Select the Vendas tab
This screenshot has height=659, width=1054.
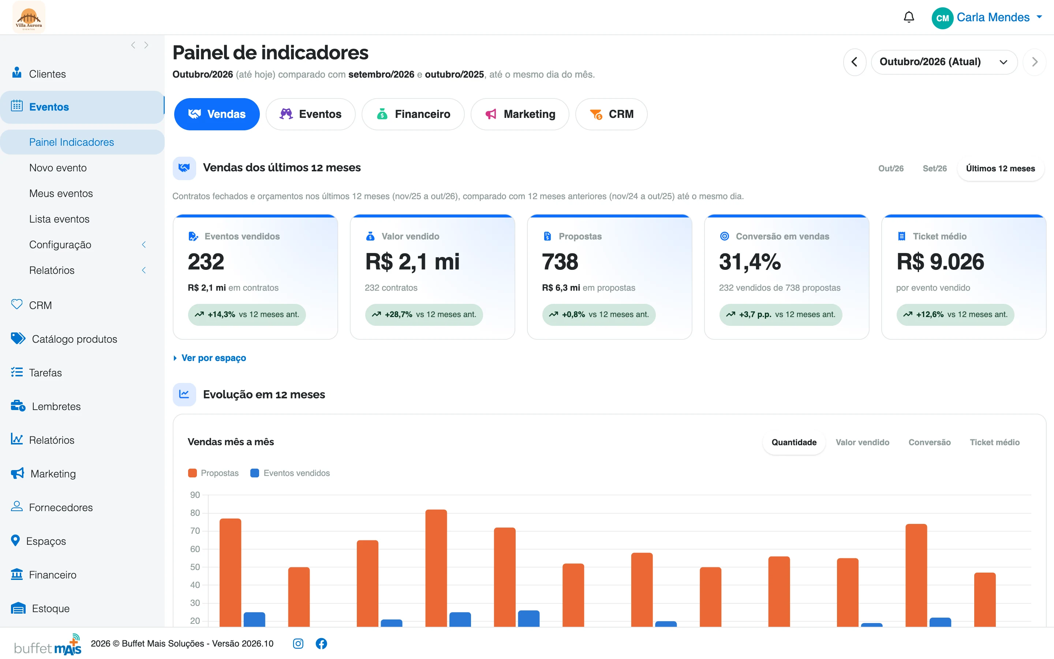coord(217,114)
